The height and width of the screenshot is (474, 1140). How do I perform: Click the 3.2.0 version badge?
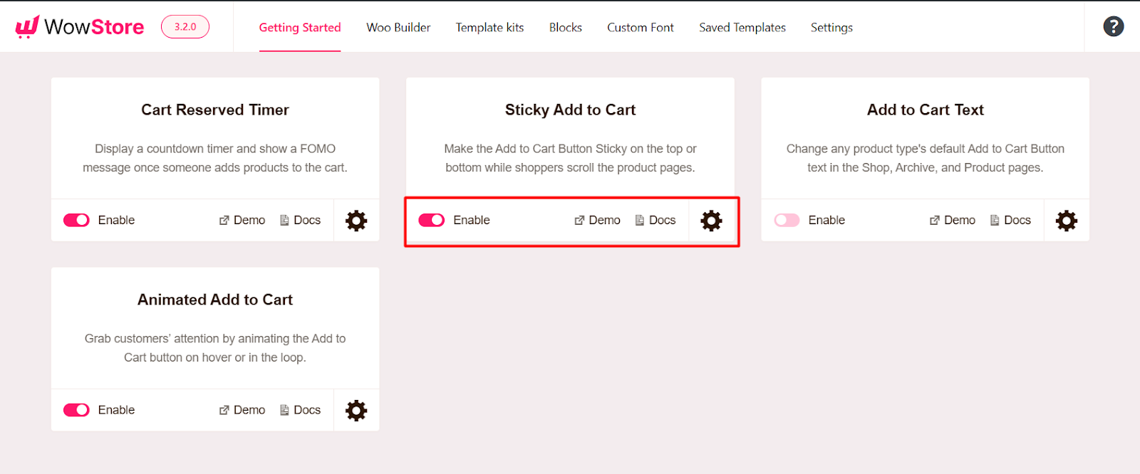(185, 26)
